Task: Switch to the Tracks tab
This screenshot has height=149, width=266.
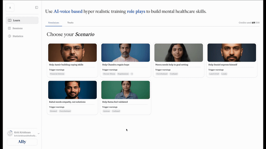Action: (x=70, y=23)
